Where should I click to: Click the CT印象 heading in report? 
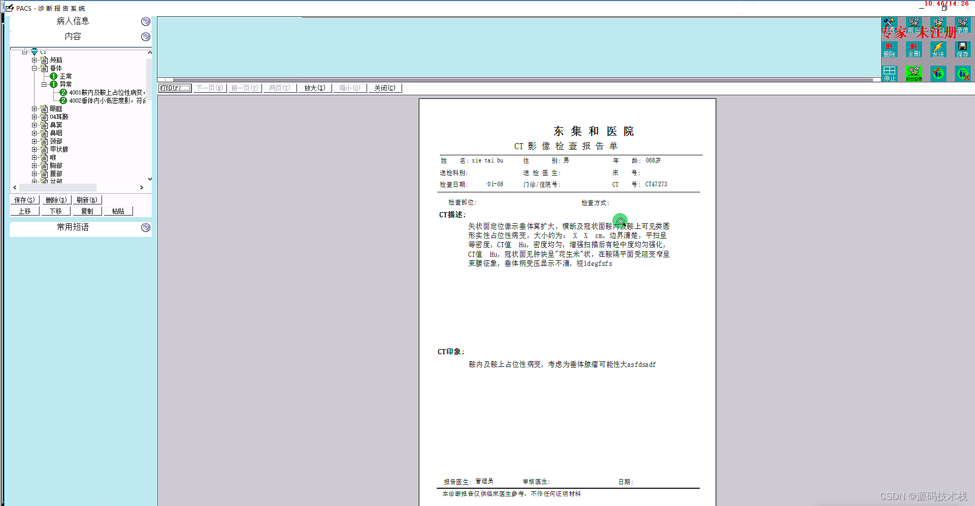(x=451, y=352)
